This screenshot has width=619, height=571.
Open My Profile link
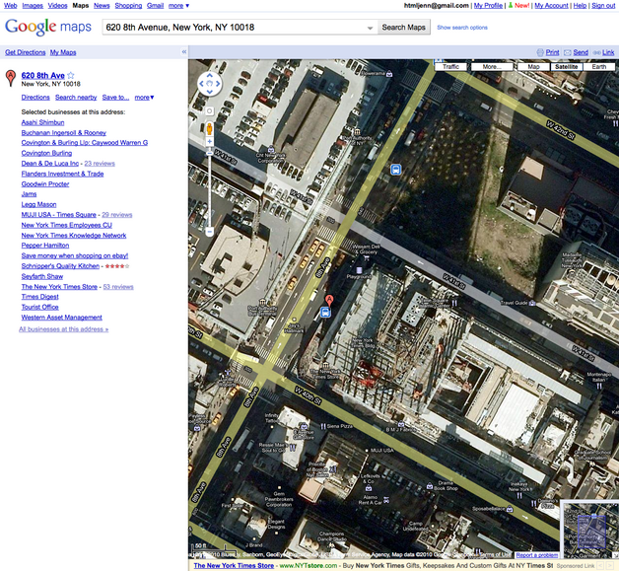pyautogui.click(x=488, y=6)
